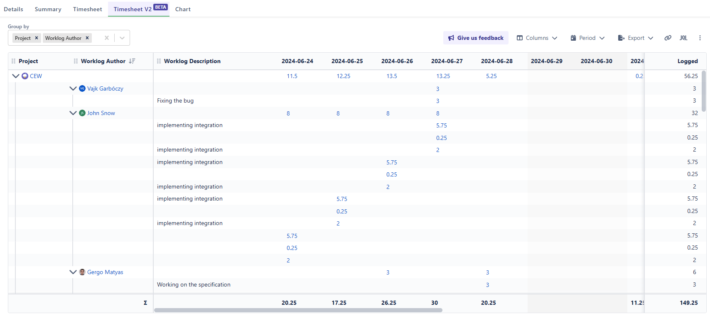Click the JQL icon
This screenshot has height=316, width=710.
tap(683, 38)
